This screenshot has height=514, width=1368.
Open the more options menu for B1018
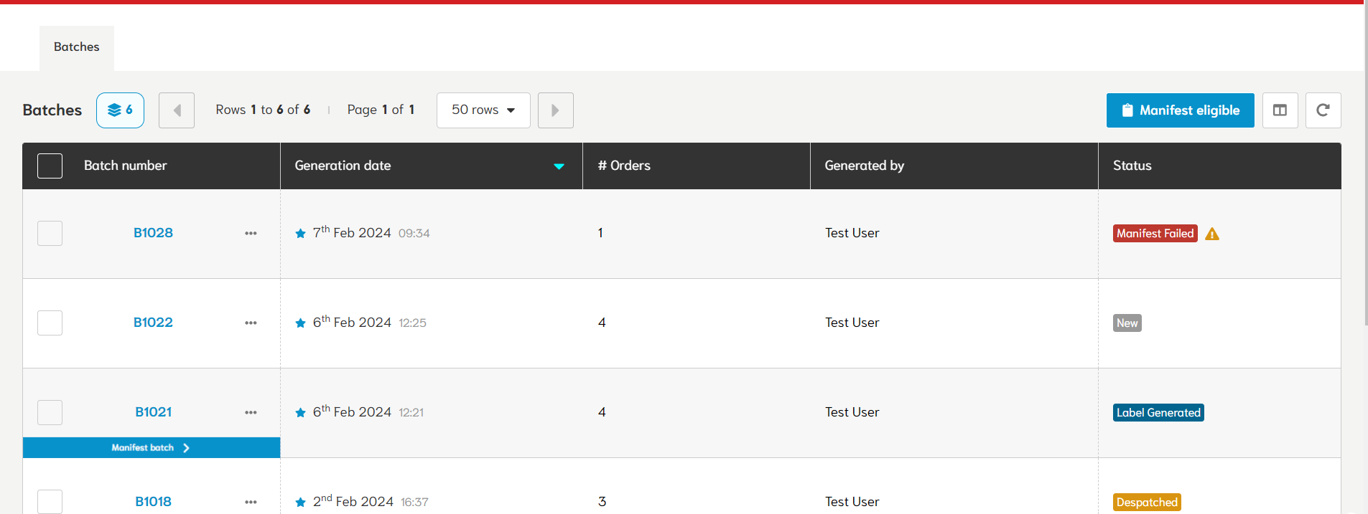pos(251,502)
